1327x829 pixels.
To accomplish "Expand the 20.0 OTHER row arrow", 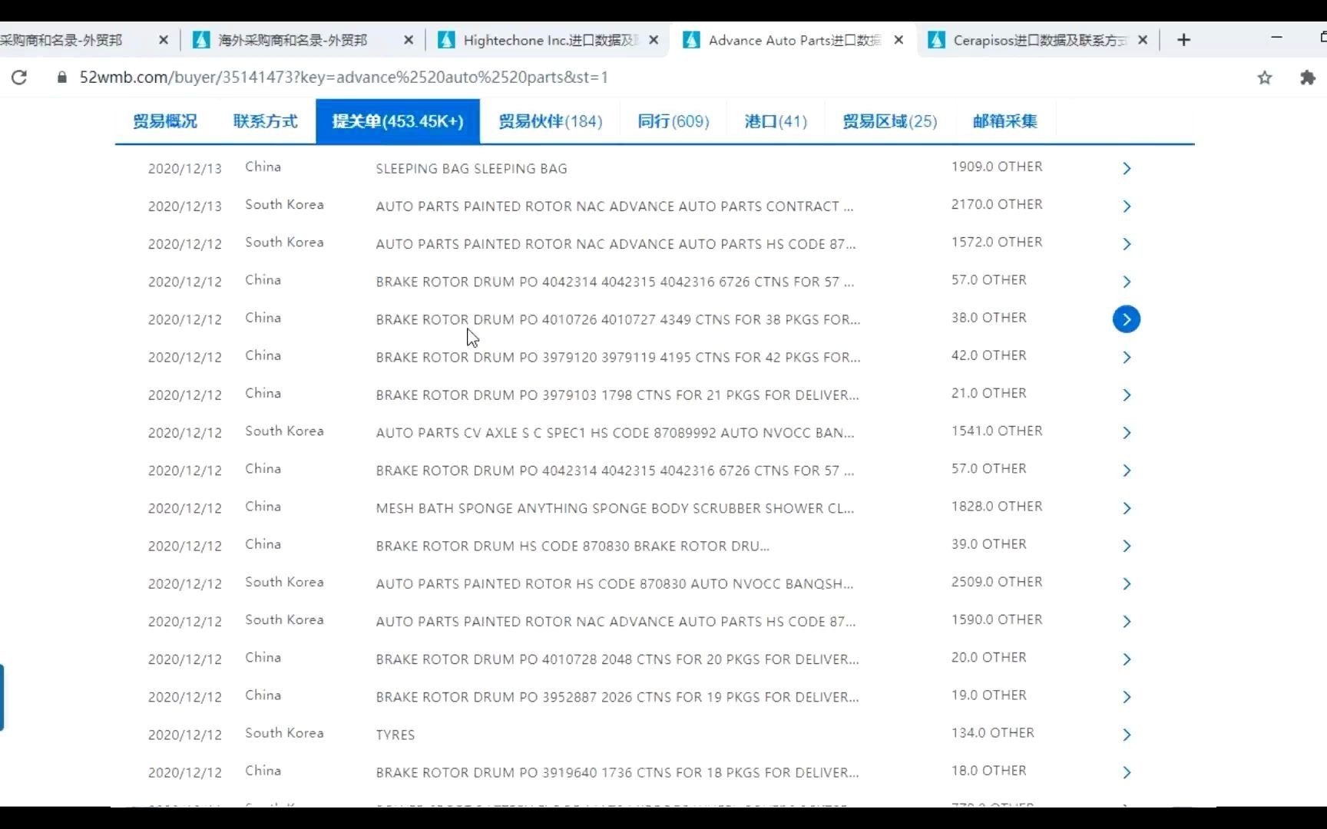I will click(1127, 659).
